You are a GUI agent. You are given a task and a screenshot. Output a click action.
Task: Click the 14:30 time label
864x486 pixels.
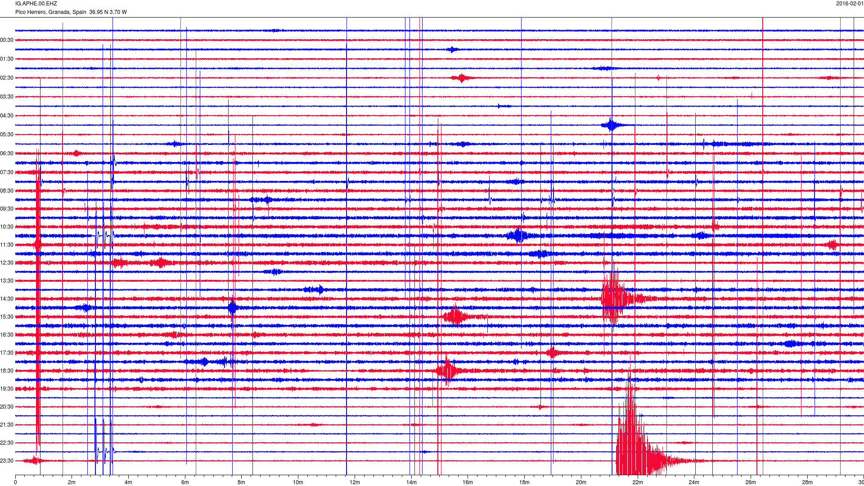coord(7,299)
